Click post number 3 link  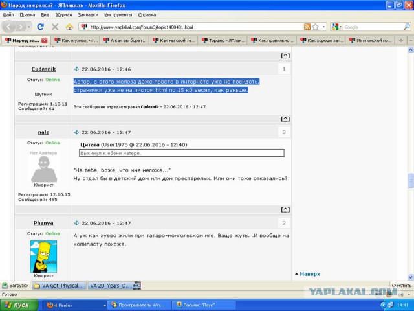pos(284,132)
